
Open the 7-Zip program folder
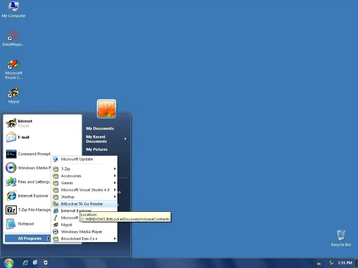(x=84, y=169)
